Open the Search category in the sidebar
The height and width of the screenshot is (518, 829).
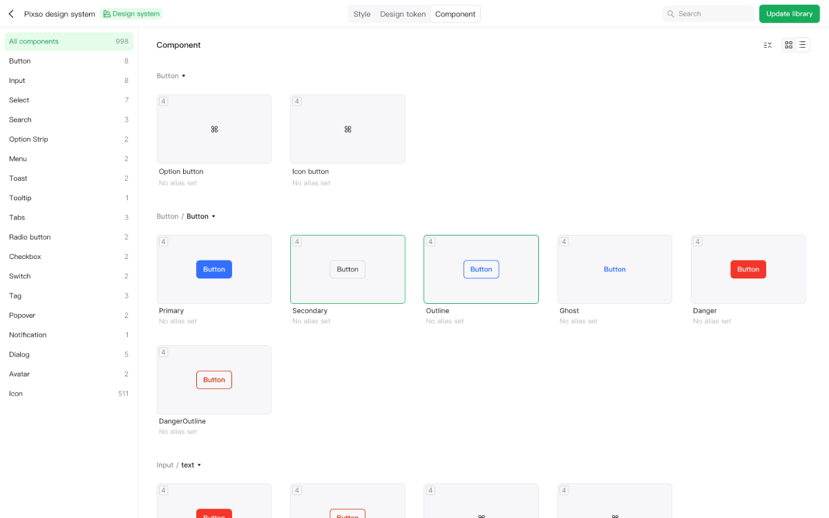pyautogui.click(x=69, y=119)
